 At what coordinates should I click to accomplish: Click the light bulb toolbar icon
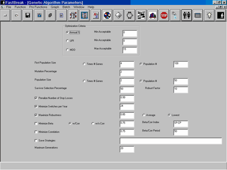(x=208, y=16)
